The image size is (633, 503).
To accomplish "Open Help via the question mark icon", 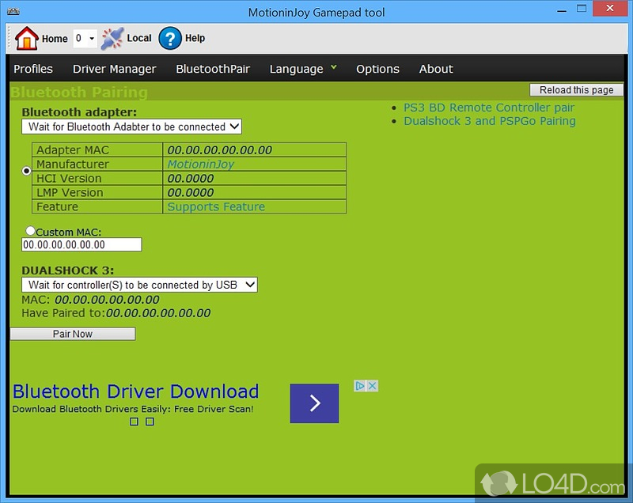I will [x=170, y=38].
